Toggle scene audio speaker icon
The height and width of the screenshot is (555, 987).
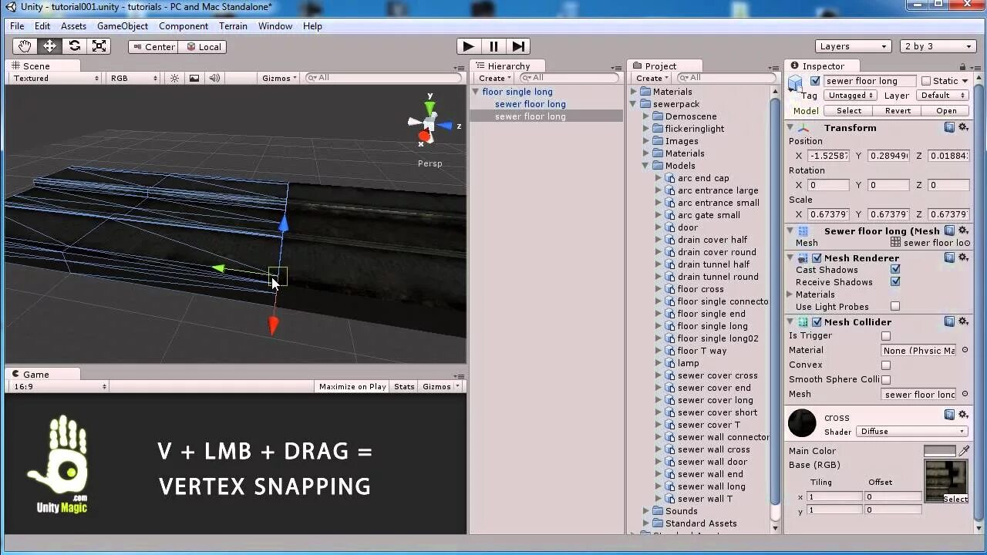214,78
